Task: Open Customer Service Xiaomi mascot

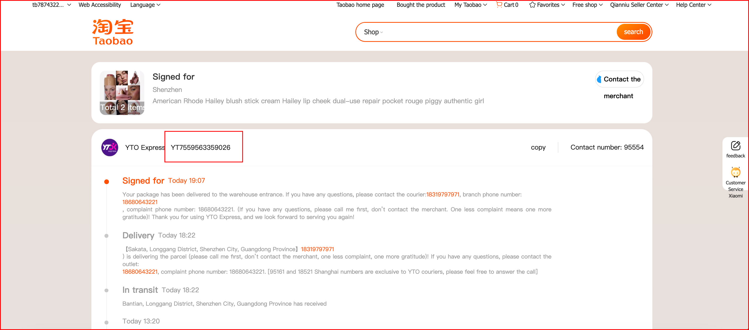Action: coord(735,172)
